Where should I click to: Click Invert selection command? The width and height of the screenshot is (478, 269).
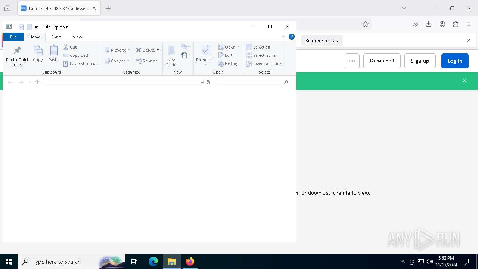click(x=264, y=64)
